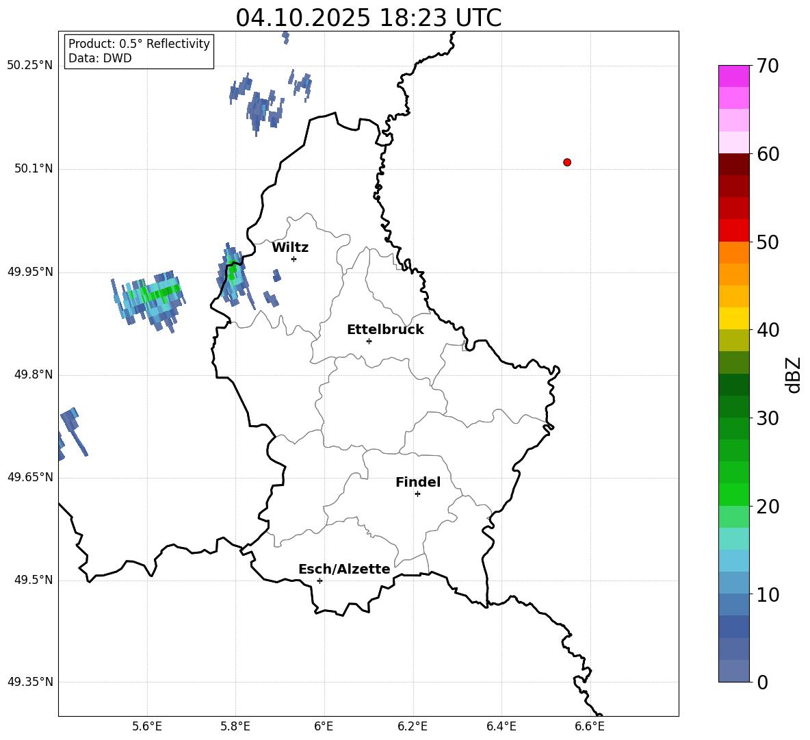This screenshot has height=740, width=810.
Task: Click the red dot radar location marker
Action: point(567,162)
